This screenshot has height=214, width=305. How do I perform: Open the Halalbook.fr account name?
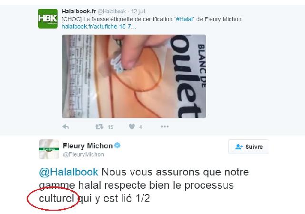coord(79,11)
